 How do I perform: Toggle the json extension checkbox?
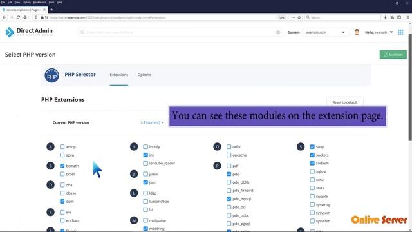(x=145, y=182)
